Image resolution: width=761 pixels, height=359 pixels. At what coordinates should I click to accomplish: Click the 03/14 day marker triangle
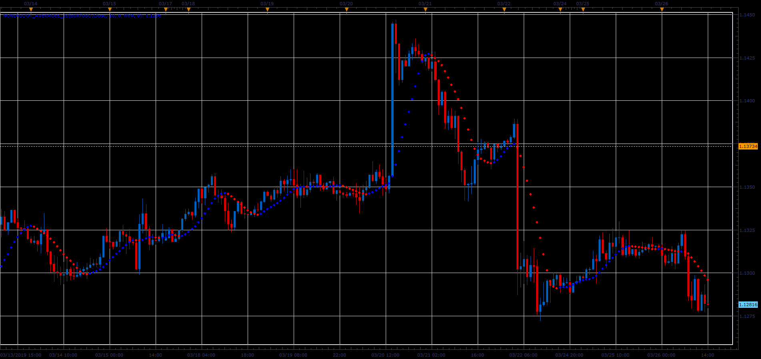coord(31,10)
